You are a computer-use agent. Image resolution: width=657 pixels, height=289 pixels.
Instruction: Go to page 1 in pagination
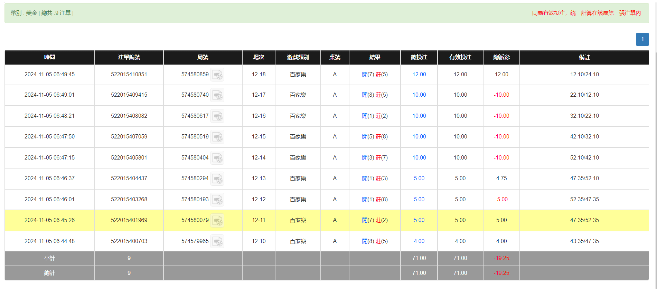642,39
